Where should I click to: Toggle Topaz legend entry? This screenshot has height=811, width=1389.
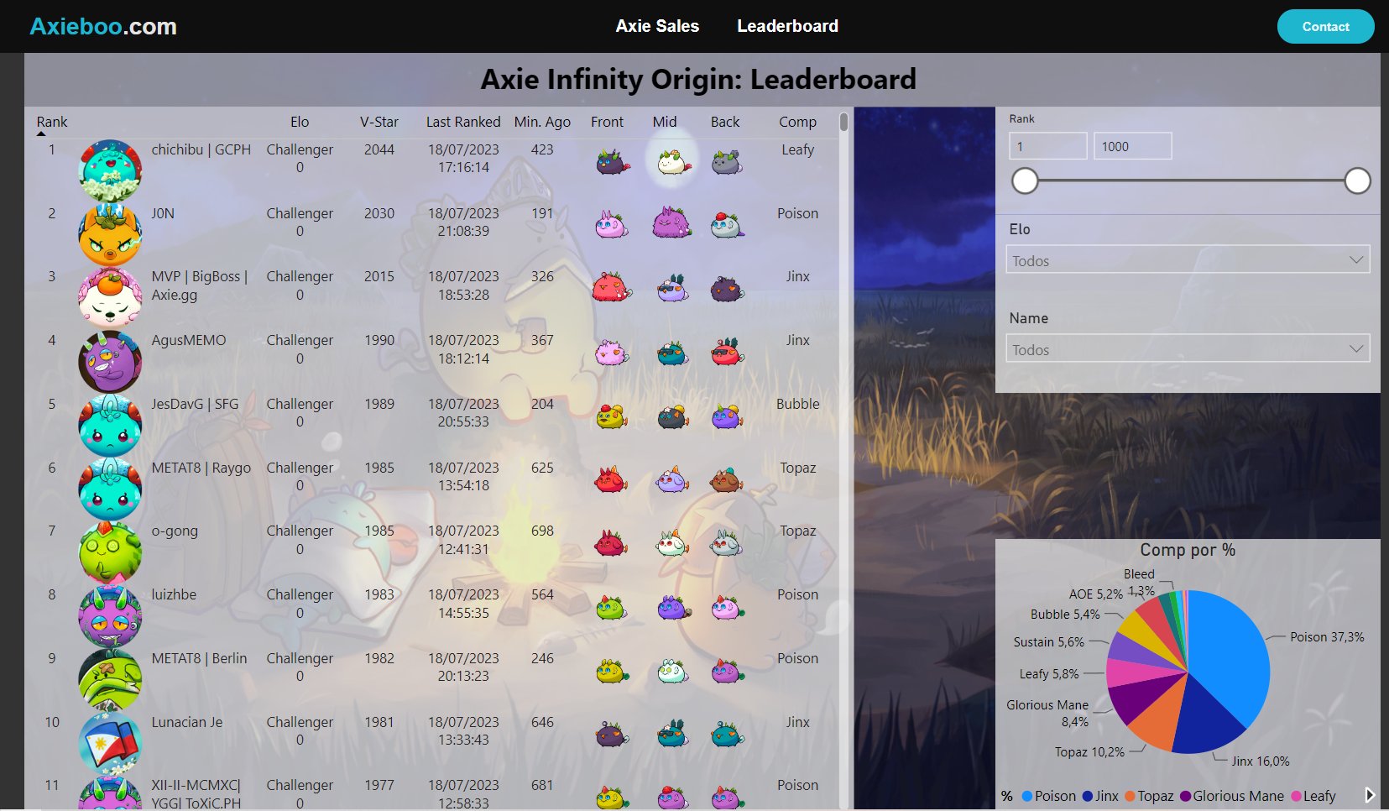pos(1149,796)
